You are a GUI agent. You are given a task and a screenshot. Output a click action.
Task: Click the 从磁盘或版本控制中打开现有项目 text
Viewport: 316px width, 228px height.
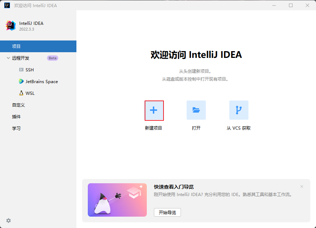pos(195,79)
